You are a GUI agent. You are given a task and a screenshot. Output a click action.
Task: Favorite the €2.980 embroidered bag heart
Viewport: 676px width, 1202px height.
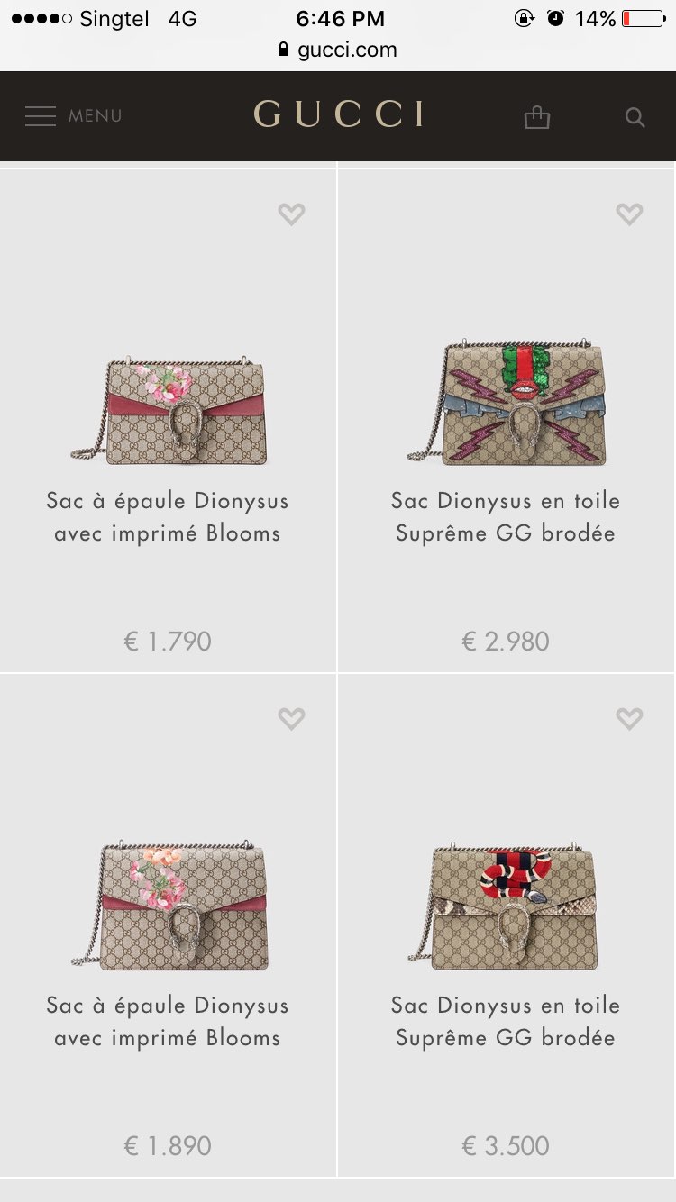click(x=629, y=214)
